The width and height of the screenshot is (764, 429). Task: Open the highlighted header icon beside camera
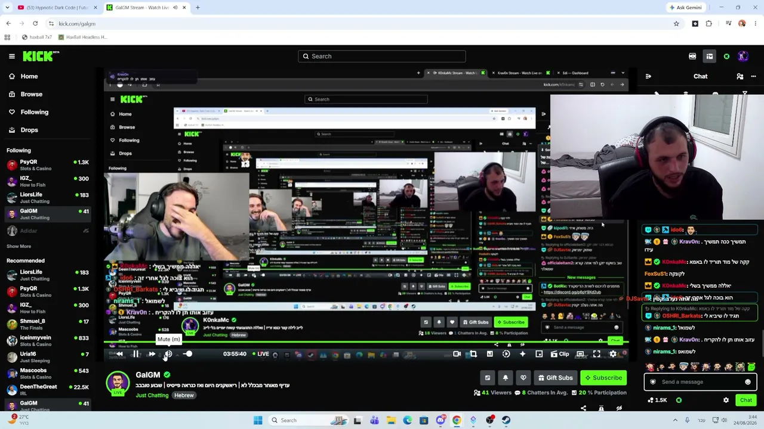[710, 57]
